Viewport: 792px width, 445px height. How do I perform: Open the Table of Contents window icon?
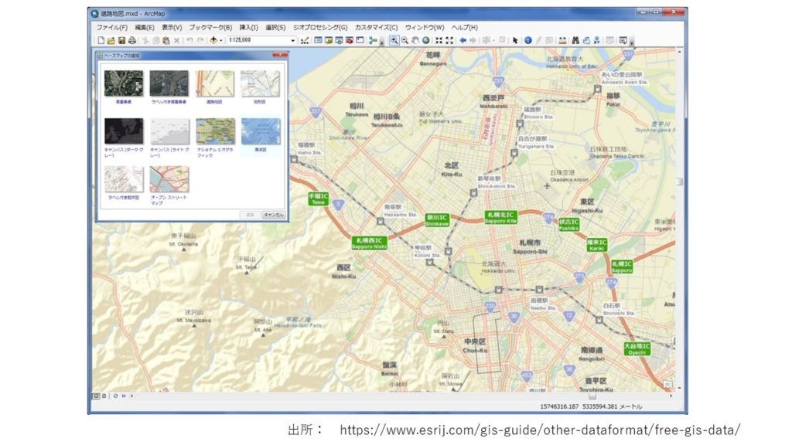(318, 40)
